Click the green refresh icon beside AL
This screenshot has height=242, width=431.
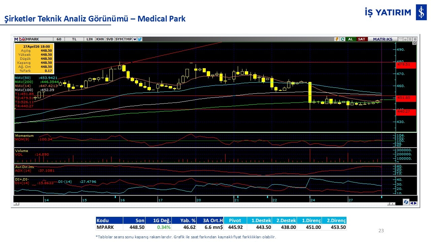tap(342, 39)
